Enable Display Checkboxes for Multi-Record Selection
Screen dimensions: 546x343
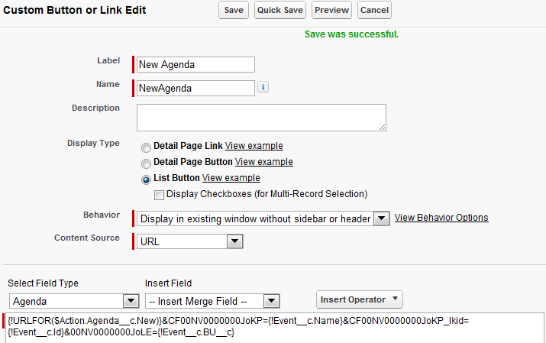(159, 195)
